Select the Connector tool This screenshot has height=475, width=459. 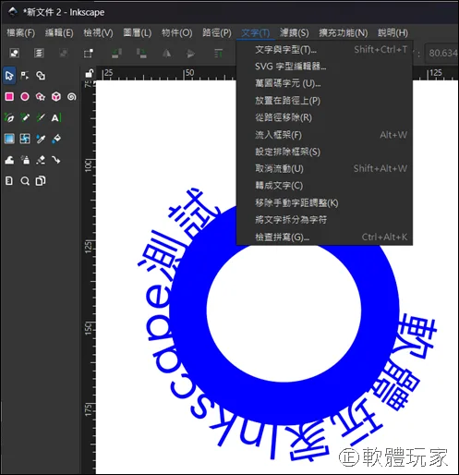click(56, 160)
